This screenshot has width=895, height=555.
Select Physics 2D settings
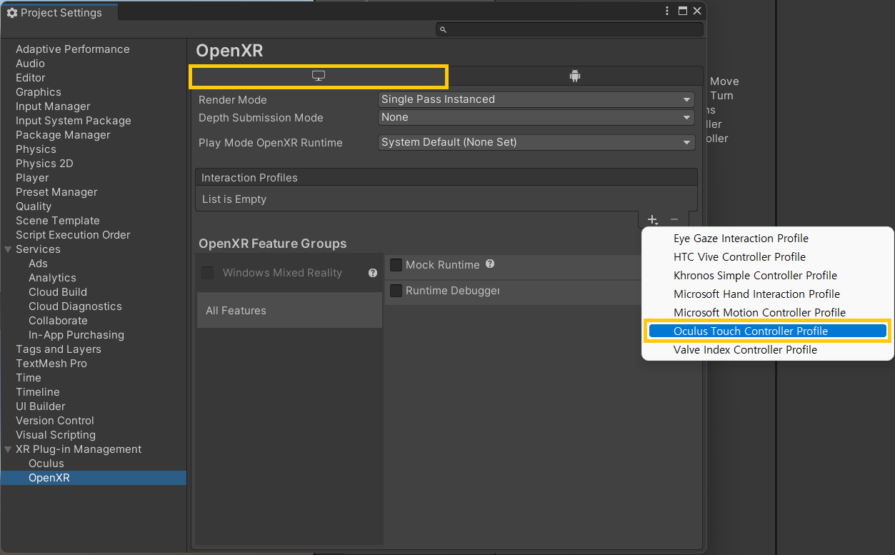click(x=44, y=164)
